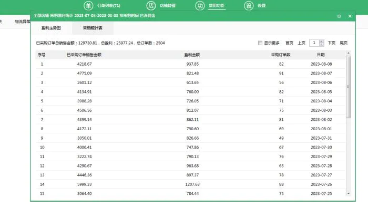Select profit value 897.37
This screenshot has width=368, height=209.
point(192,175)
